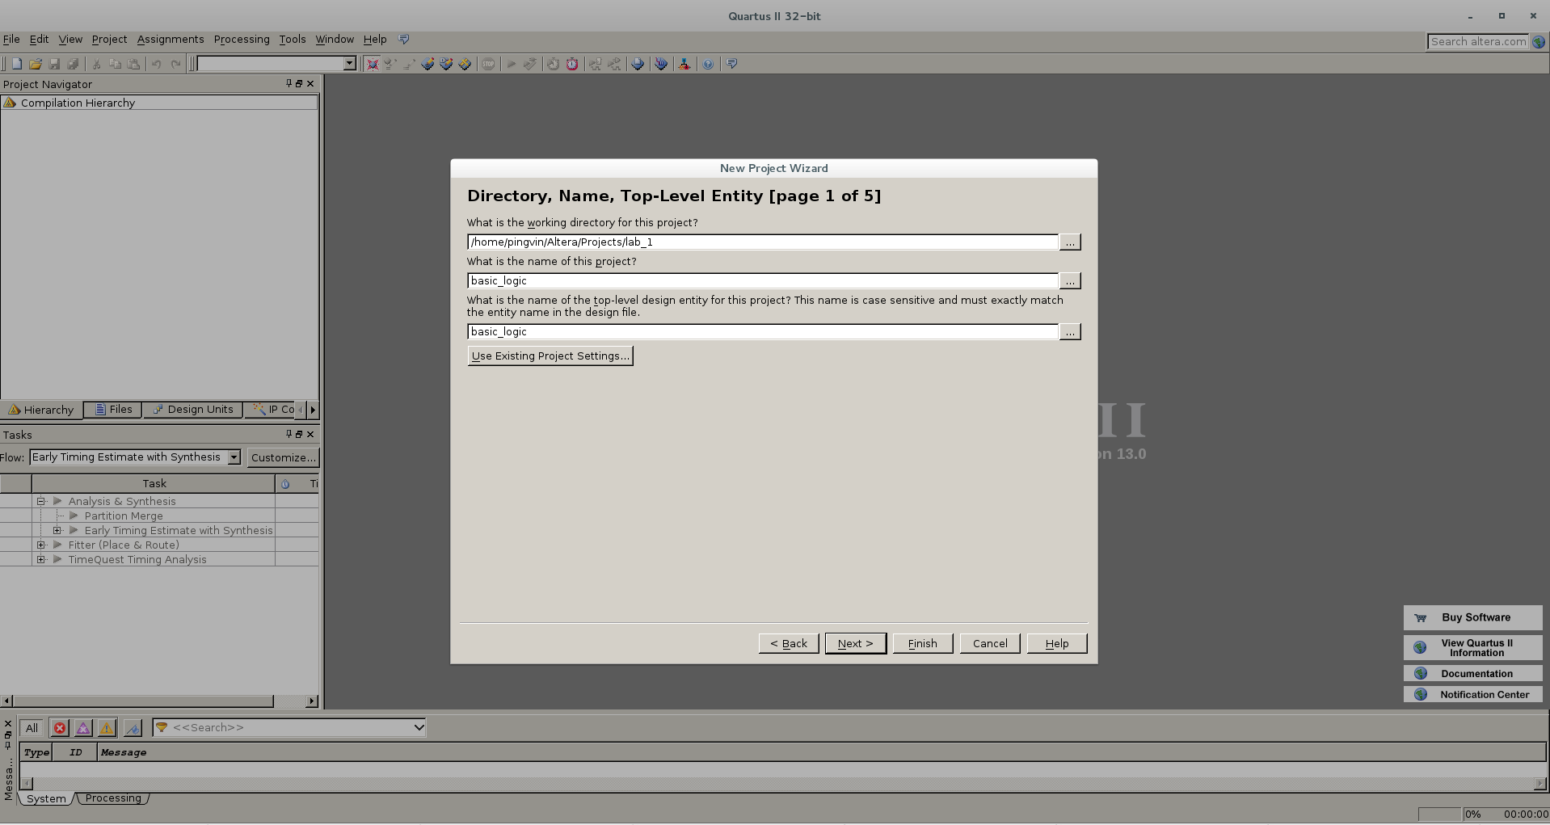Click the Save toolbar icon
Image resolution: width=1550 pixels, height=825 pixels.
tap(54, 64)
